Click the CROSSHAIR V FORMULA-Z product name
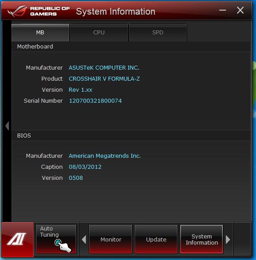The image size is (256, 260). pos(104,79)
